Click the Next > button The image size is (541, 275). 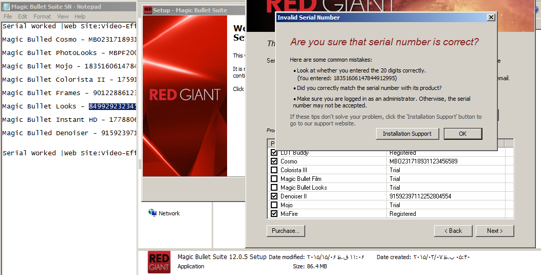(495, 231)
